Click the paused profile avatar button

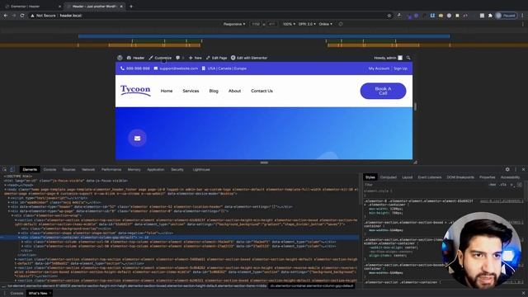click(x=506, y=16)
